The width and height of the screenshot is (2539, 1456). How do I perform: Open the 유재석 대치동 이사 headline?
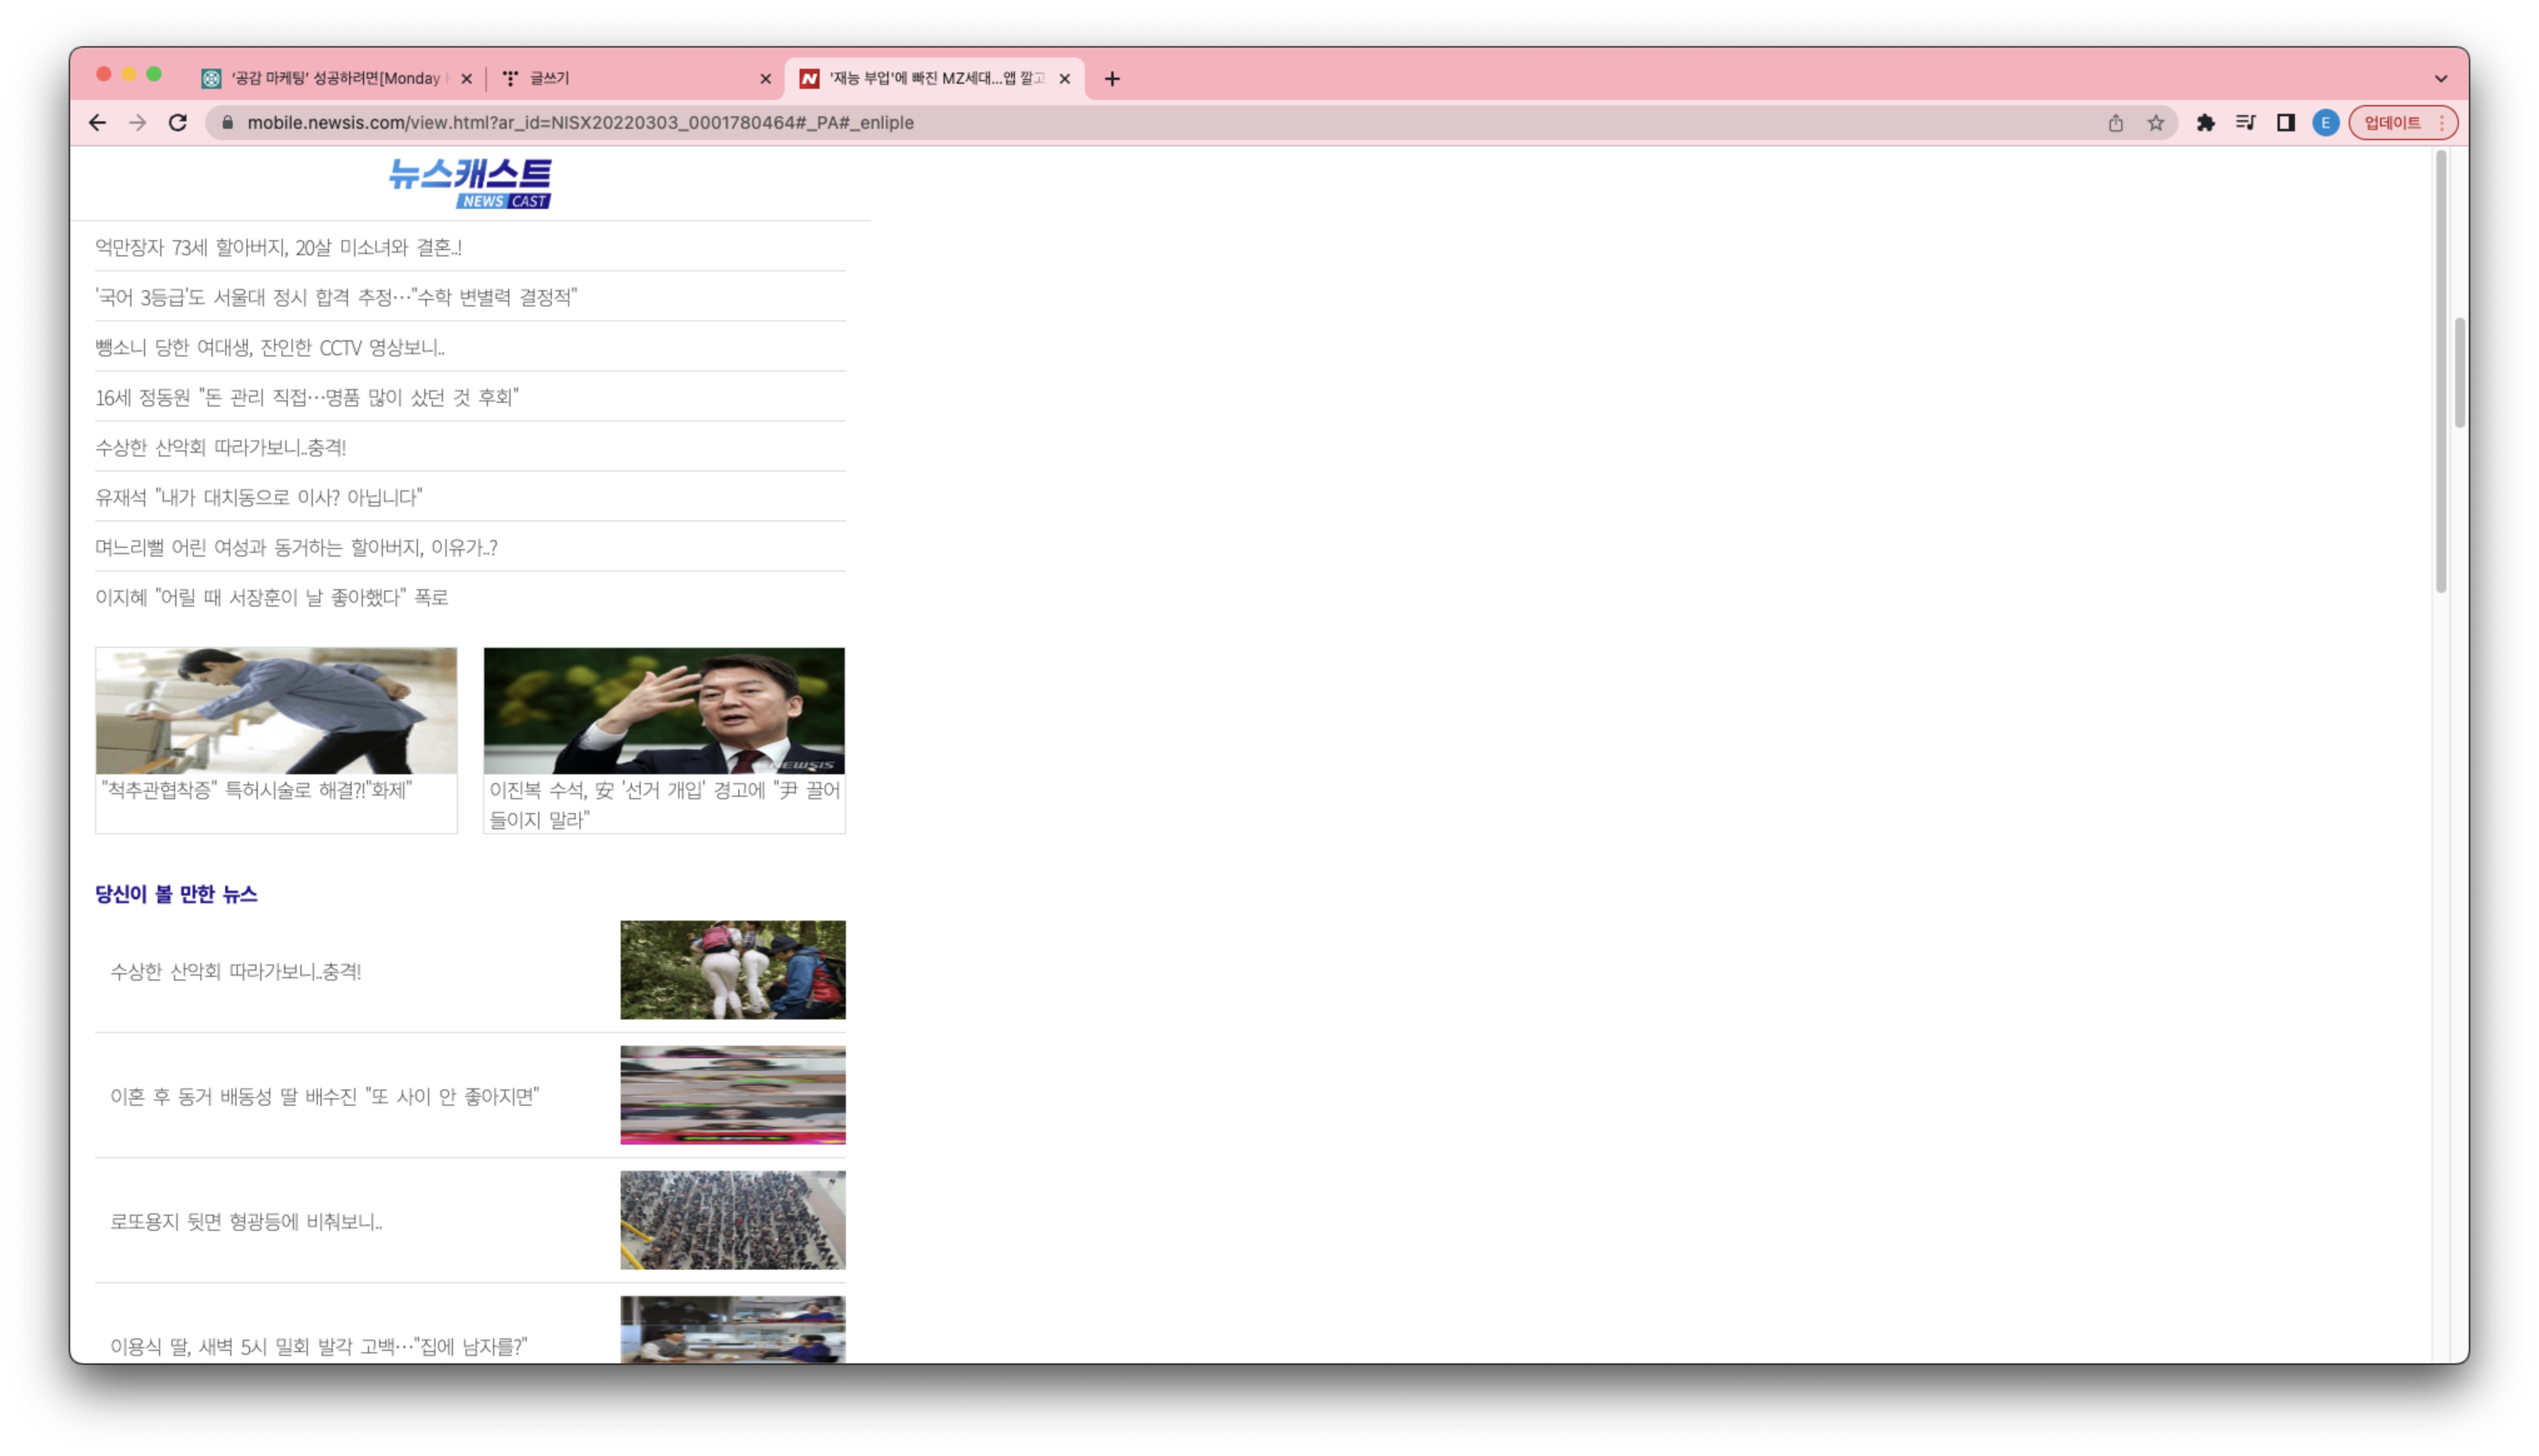point(259,497)
